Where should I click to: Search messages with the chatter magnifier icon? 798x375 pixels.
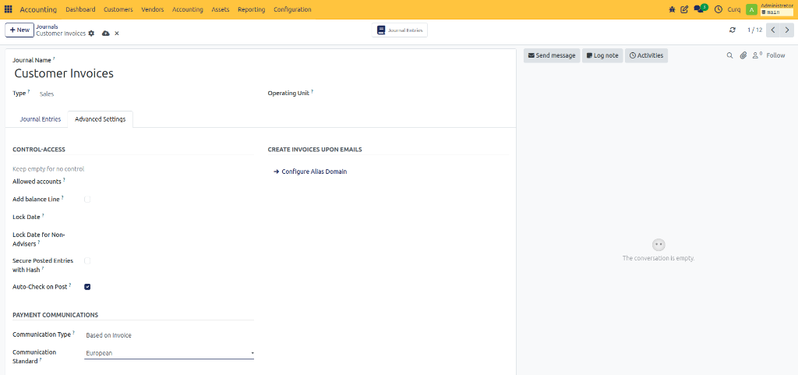pyautogui.click(x=729, y=55)
